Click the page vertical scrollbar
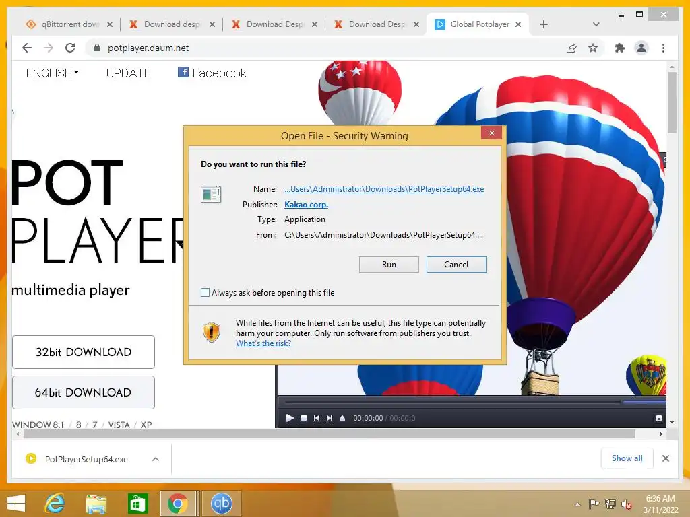Viewport: 690px width, 517px height. [x=672, y=102]
